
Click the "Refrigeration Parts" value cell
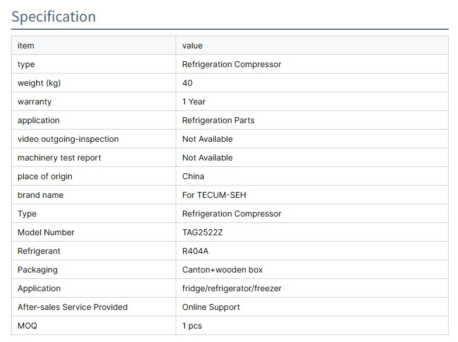(218, 120)
